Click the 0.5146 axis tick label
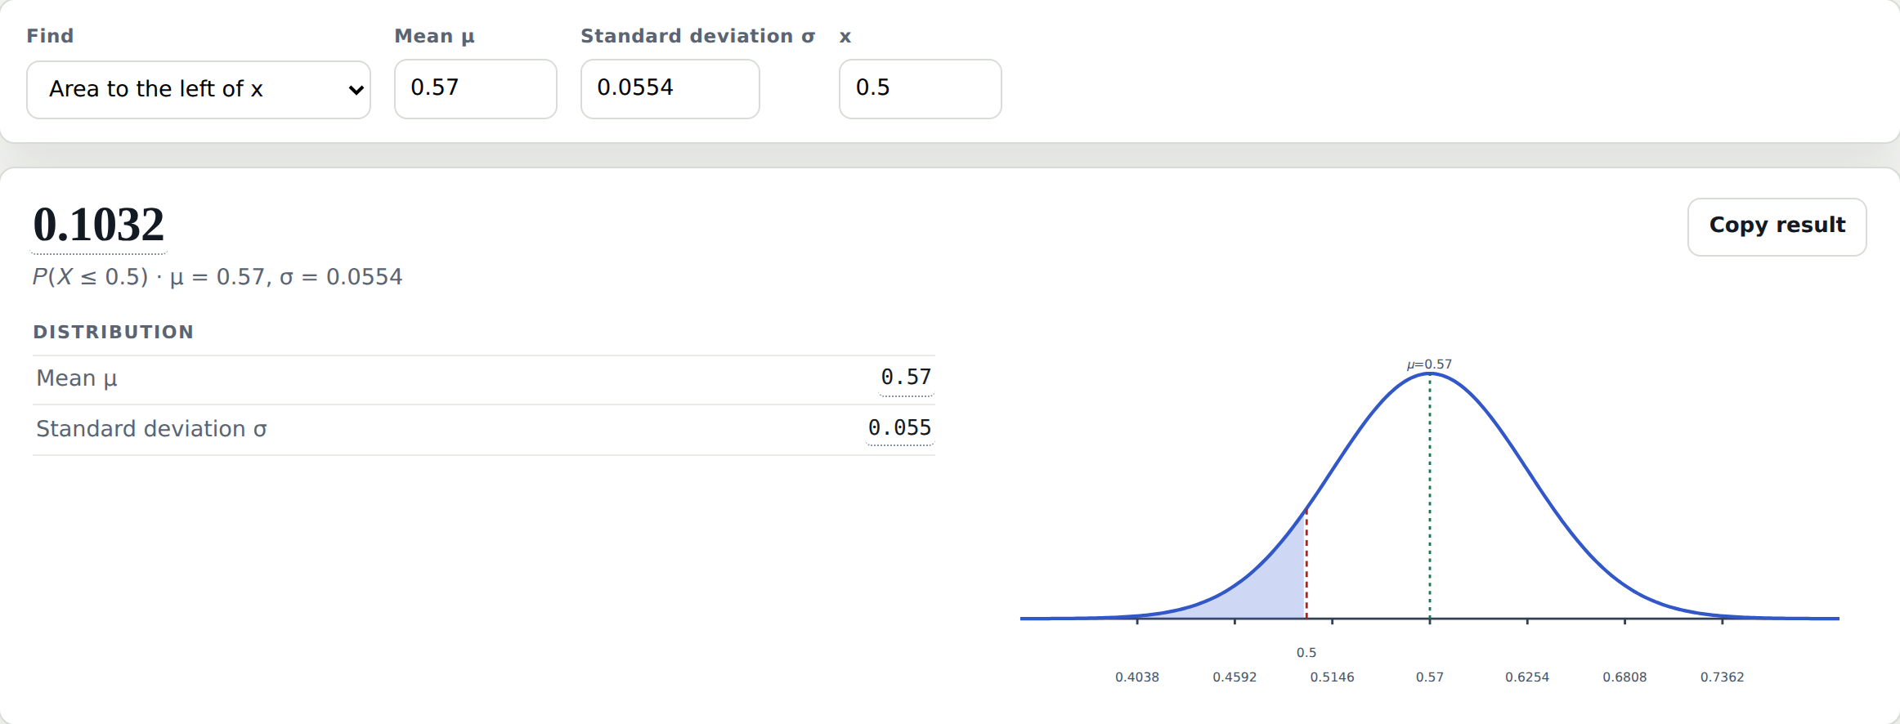 coord(1332,677)
